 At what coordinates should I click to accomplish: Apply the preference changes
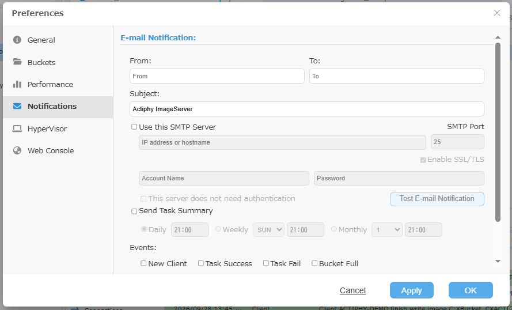(x=411, y=290)
